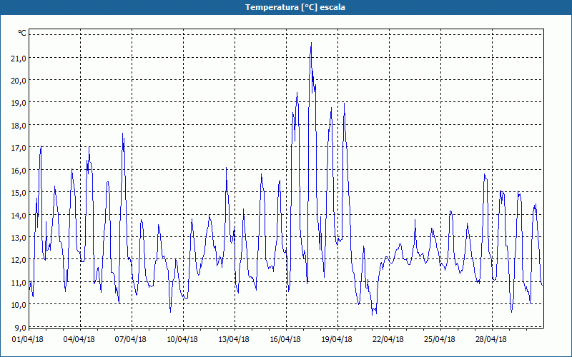Select the 18,0 y-axis value

pyautogui.click(x=19, y=126)
